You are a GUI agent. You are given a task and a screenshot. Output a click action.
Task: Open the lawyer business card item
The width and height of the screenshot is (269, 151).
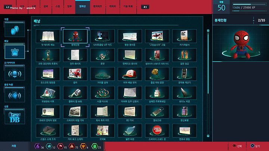(x=185, y=130)
